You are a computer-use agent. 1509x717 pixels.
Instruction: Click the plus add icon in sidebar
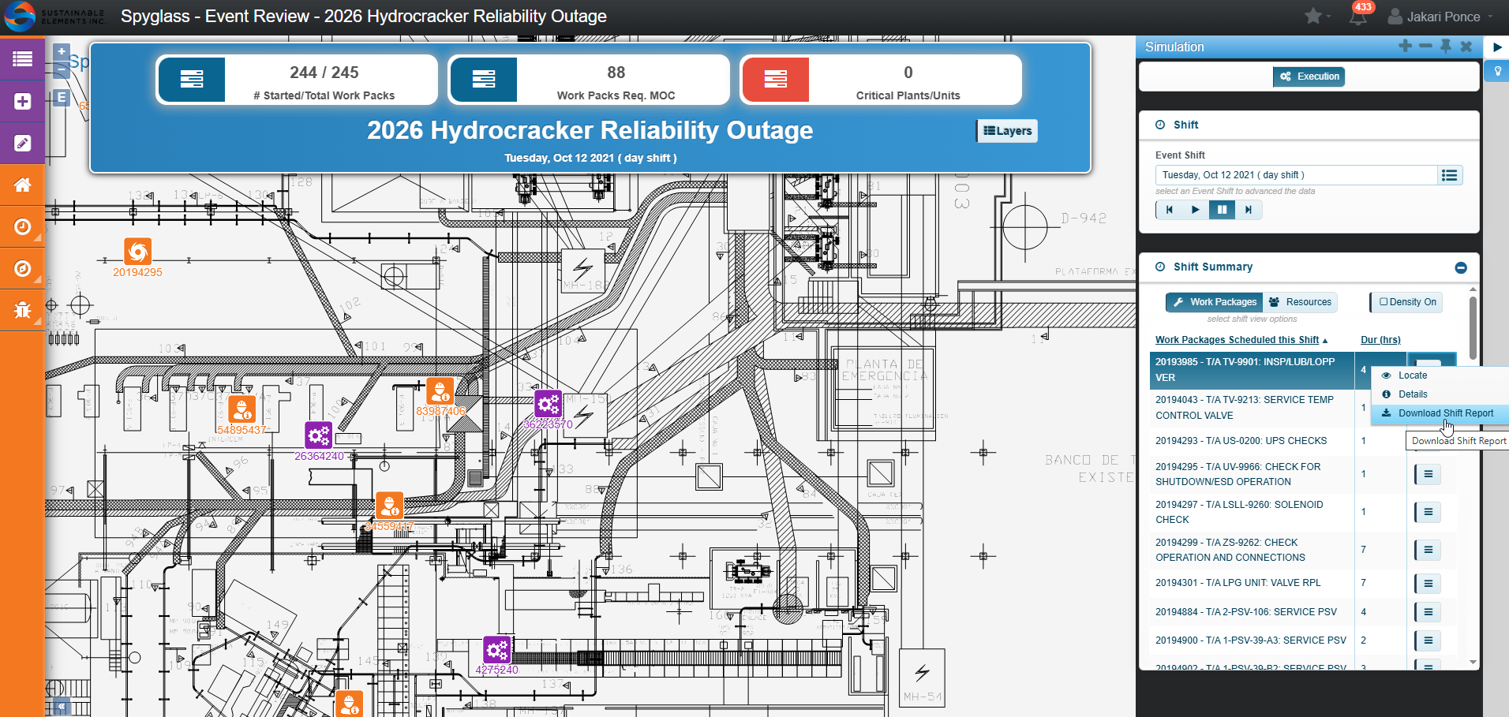click(x=22, y=102)
